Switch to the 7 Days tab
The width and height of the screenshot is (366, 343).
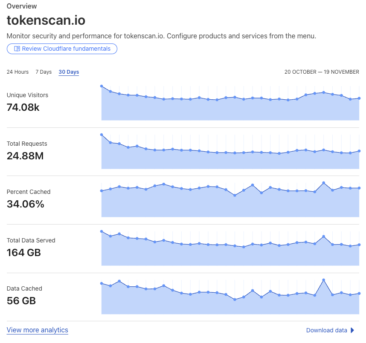44,72
